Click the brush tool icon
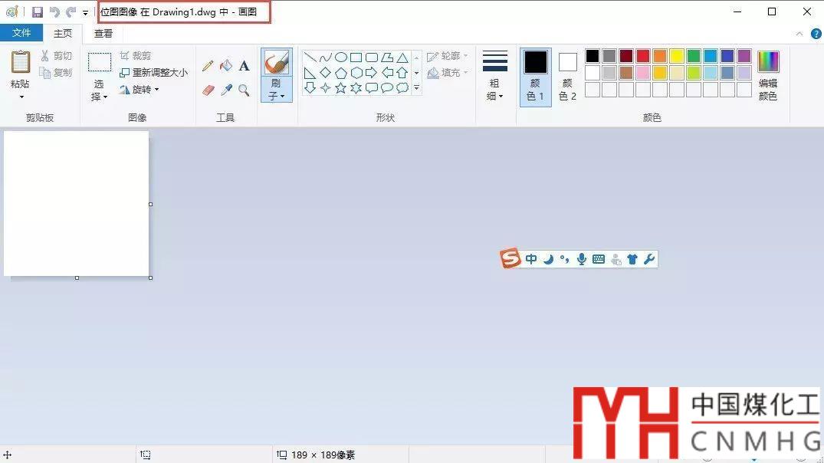824x463 pixels. 277,63
